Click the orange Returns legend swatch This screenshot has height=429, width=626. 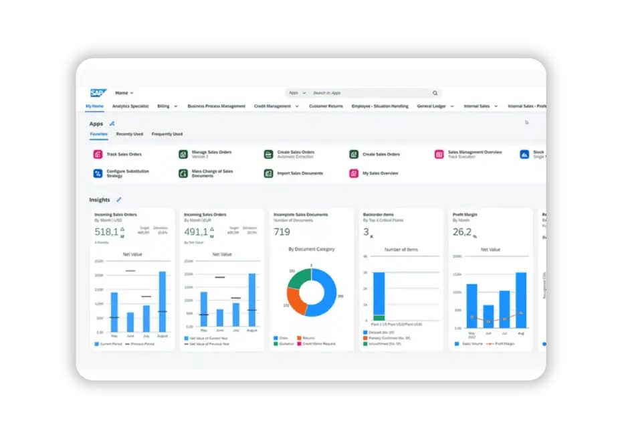pos(299,339)
